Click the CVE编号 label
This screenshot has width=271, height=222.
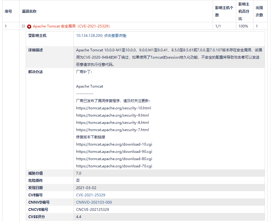pyautogui.click(x=35, y=195)
